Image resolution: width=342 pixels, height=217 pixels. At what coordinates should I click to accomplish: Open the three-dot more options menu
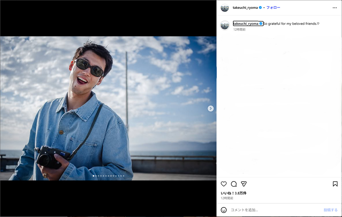335,8
